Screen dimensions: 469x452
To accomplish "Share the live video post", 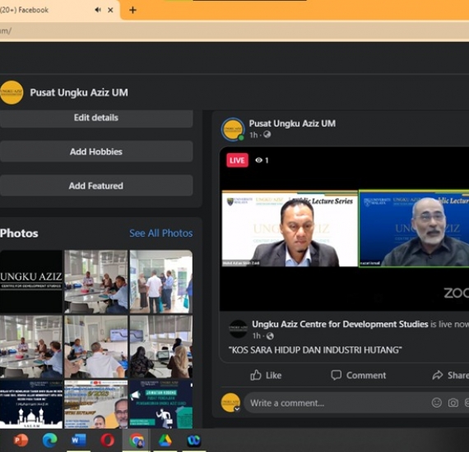I will (x=451, y=376).
